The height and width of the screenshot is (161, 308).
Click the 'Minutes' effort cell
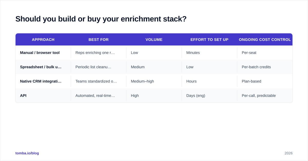tap(209, 53)
